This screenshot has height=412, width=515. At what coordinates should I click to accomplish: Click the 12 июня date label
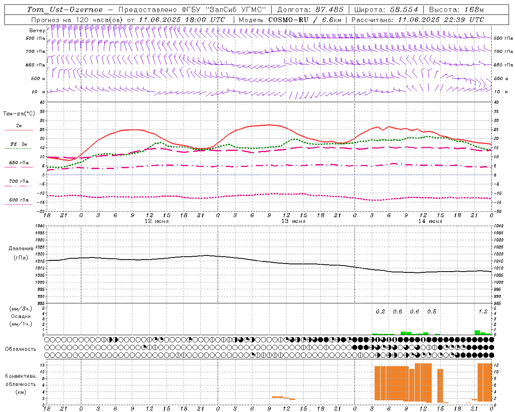157,221
